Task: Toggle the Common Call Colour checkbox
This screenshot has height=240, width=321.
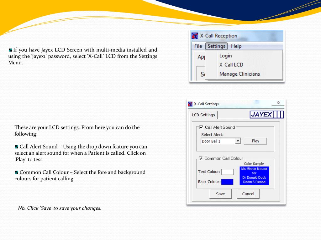Action: 201,158
